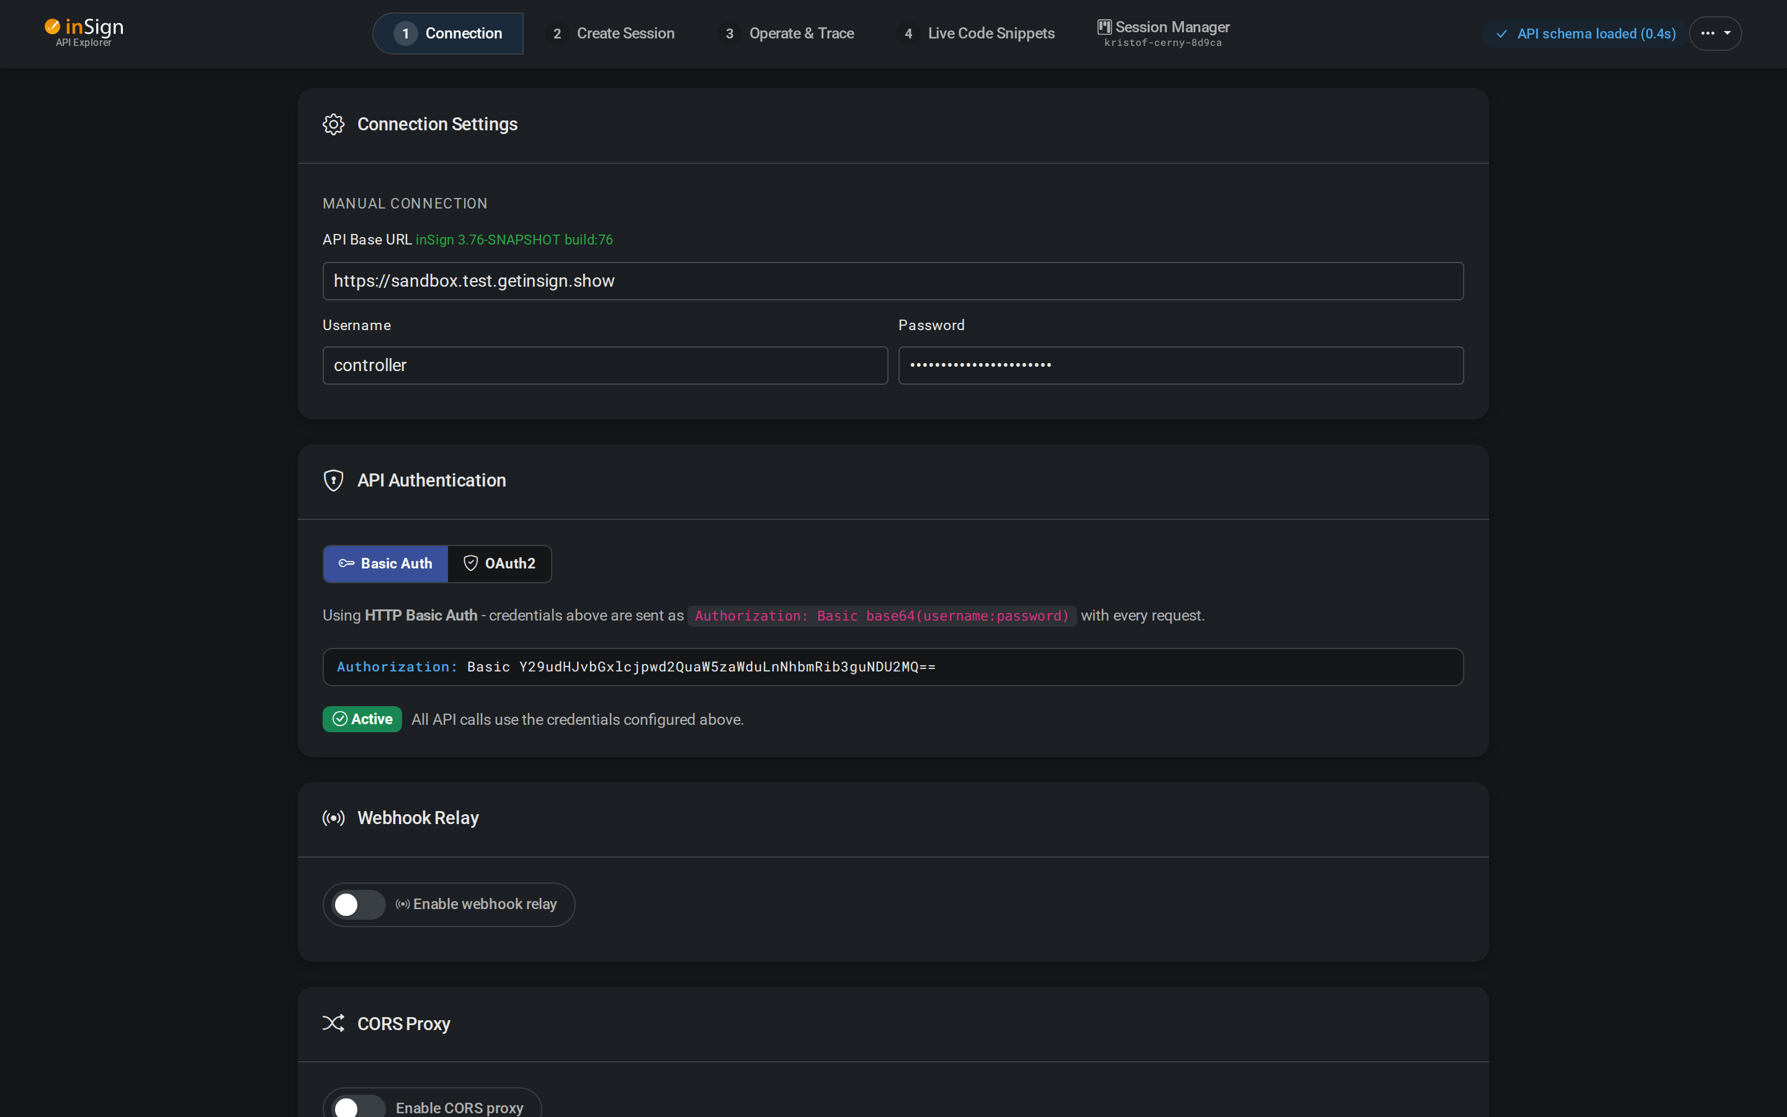The height and width of the screenshot is (1117, 1787).
Task: Click the inSign API Explorer logo
Action: tap(83, 32)
